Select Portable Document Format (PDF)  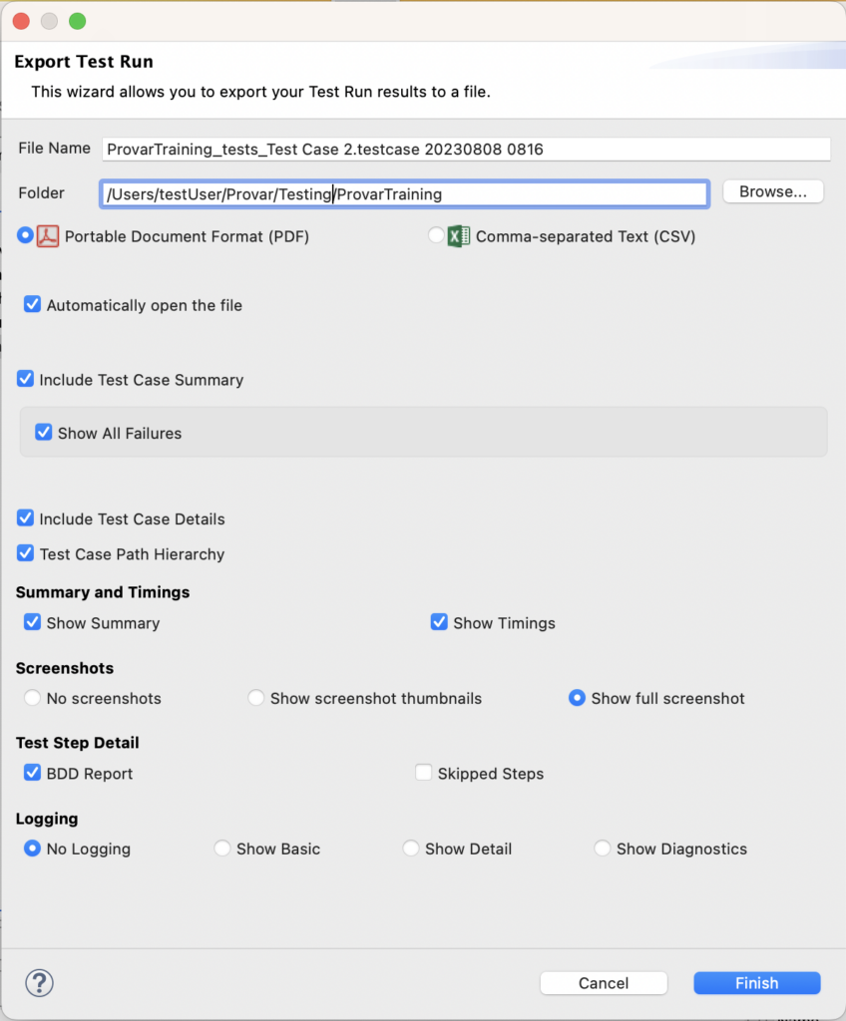click(x=26, y=236)
